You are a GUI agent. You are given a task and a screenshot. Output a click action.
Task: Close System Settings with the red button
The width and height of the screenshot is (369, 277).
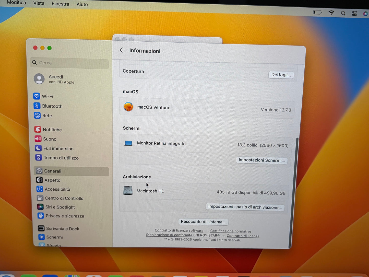[x=35, y=48]
